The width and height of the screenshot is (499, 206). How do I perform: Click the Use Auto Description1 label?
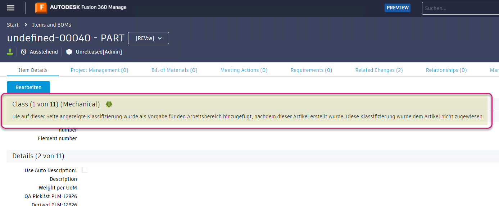click(x=51, y=170)
